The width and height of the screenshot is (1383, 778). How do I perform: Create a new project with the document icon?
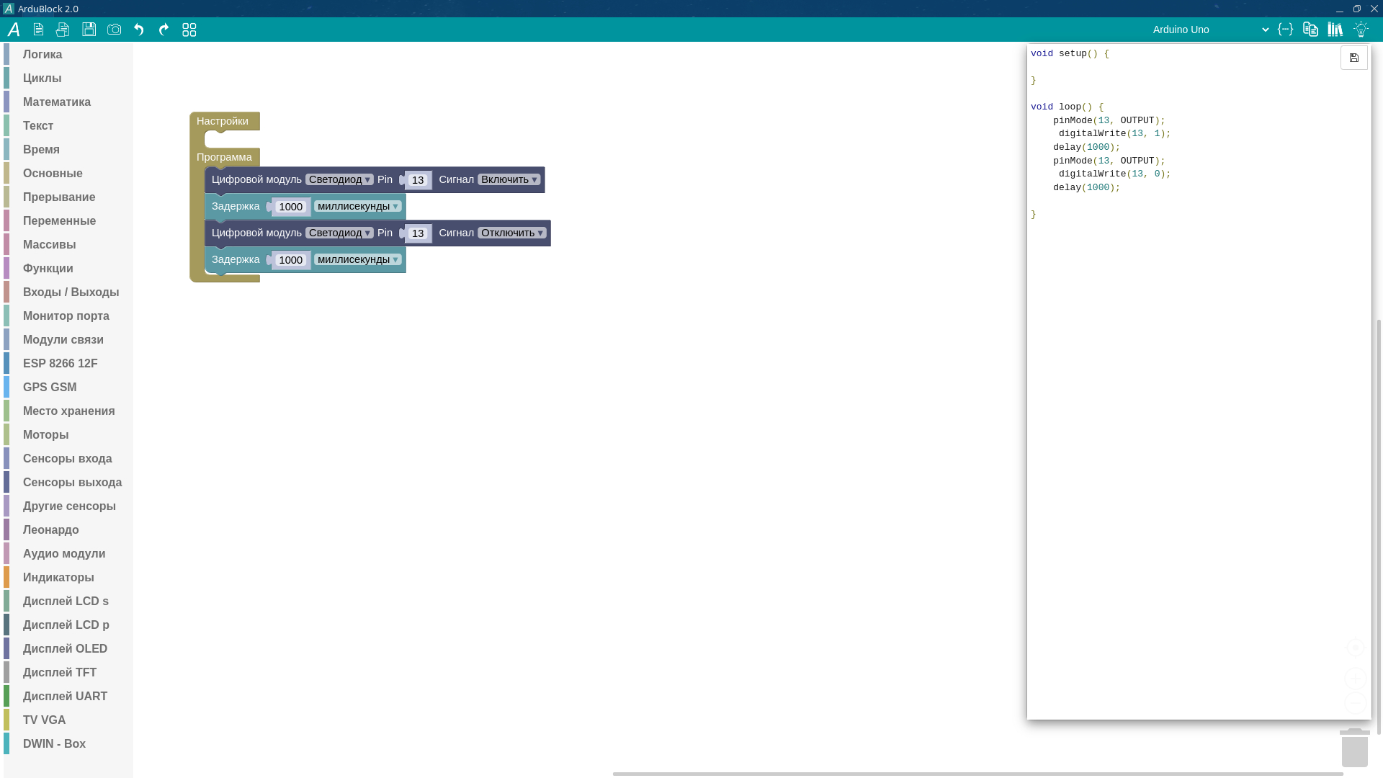click(x=39, y=30)
